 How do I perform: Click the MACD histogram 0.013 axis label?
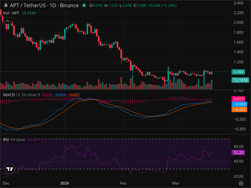pyautogui.click(x=238, y=99)
